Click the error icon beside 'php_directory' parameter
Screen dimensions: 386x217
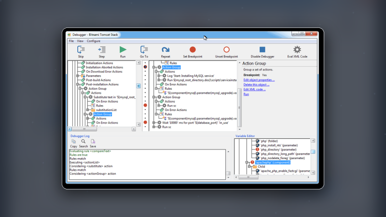[258, 149]
